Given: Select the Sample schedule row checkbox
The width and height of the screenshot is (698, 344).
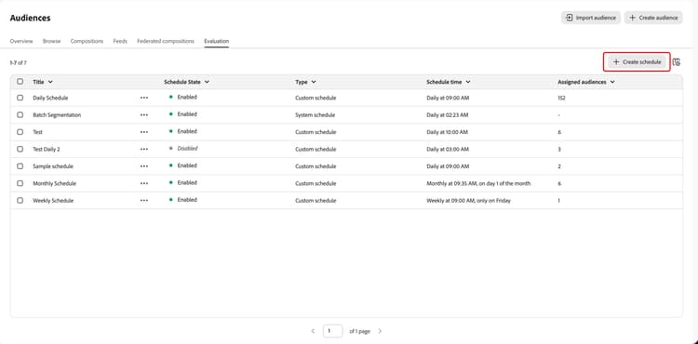Looking at the screenshot, I should (x=20, y=166).
